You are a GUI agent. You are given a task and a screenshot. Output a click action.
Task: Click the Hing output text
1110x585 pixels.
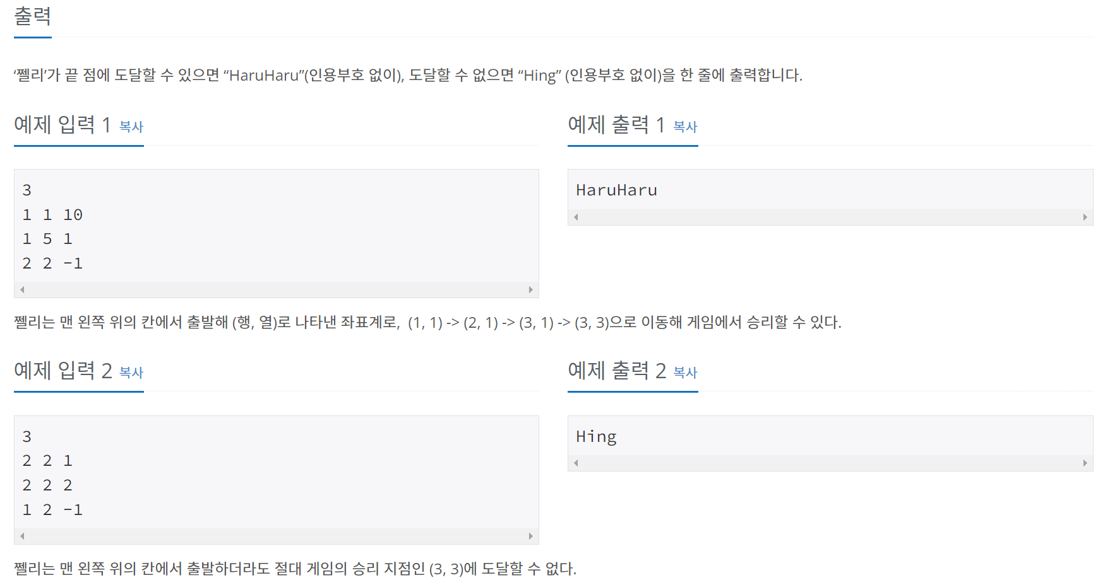pos(596,437)
